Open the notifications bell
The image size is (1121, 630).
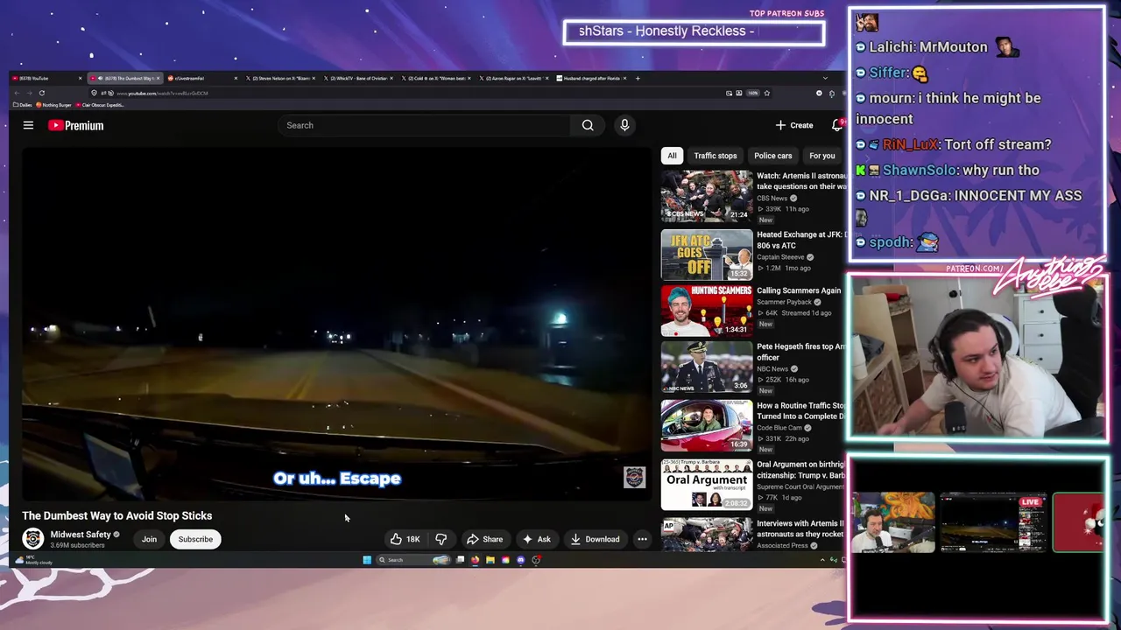pos(837,125)
